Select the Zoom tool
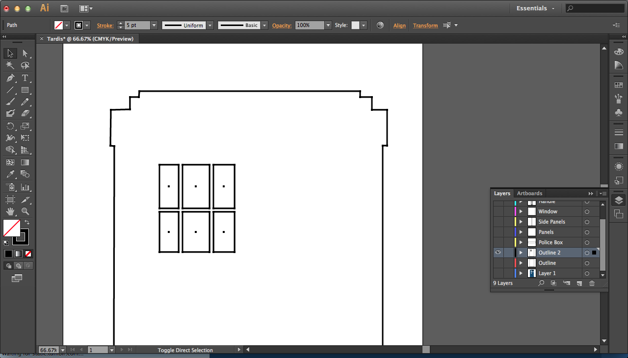 tap(25, 211)
